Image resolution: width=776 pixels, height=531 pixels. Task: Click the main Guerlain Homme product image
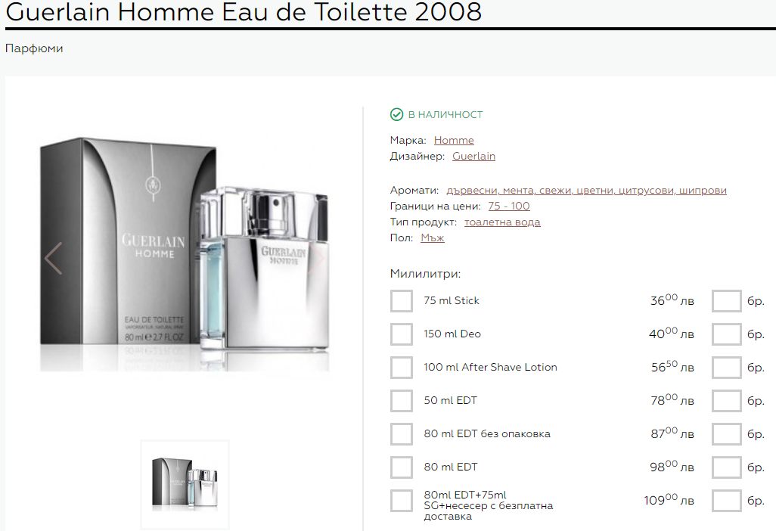point(185,254)
